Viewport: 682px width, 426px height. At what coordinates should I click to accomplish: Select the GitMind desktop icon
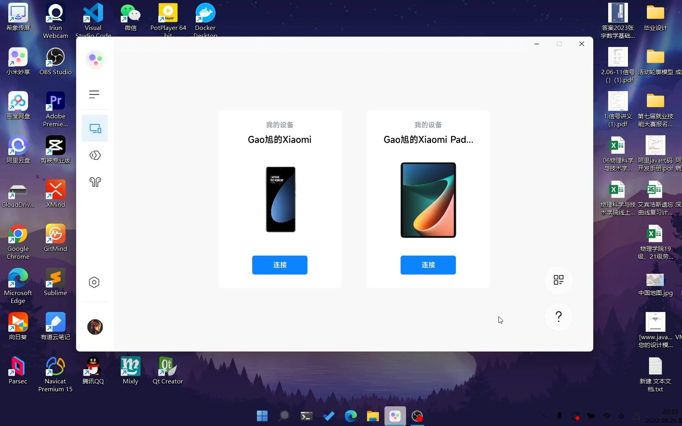tap(55, 238)
